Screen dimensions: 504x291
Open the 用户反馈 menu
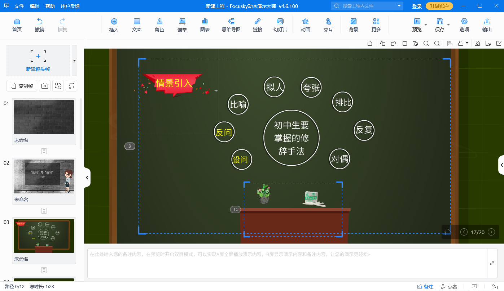click(x=70, y=6)
